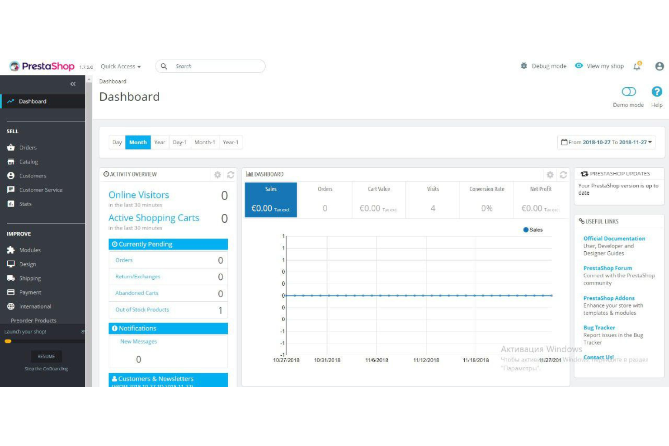Open the Quick Access dropdown
The image size is (669, 446).
pyautogui.click(x=121, y=66)
